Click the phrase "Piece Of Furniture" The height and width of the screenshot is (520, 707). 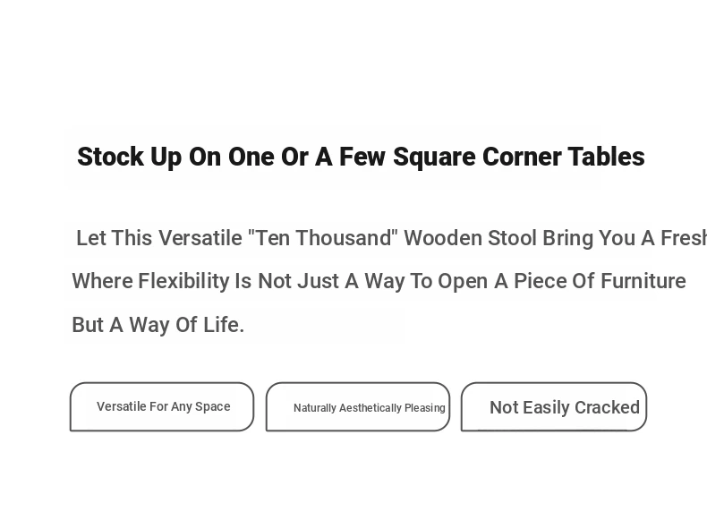600,281
